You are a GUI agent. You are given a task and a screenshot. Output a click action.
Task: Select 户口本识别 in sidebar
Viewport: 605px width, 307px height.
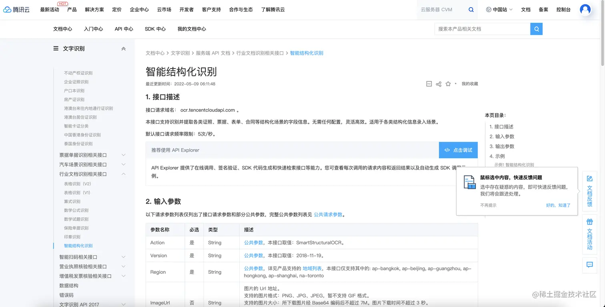[74, 90]
